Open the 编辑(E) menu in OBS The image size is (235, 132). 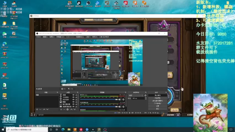click(45, 37)
